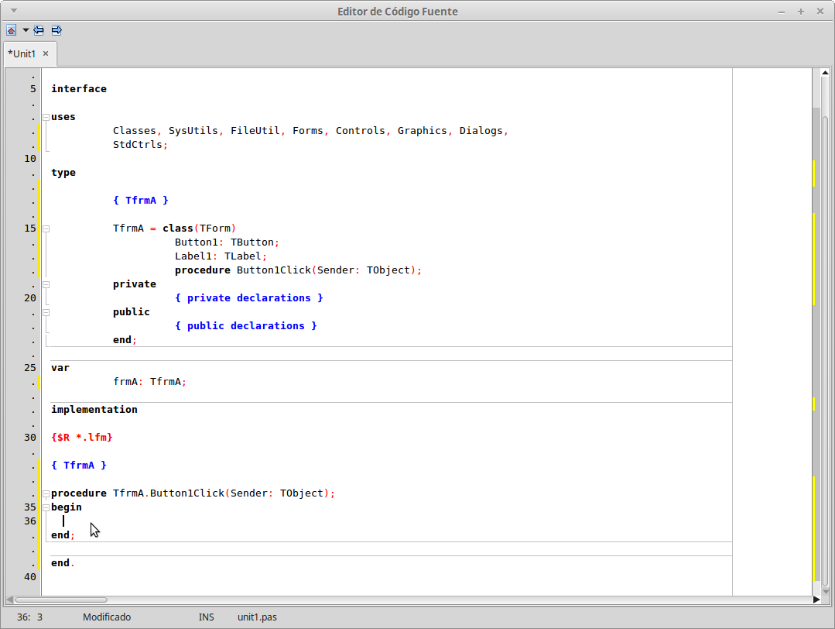Click the Modificado status panel
Viewport: 835px width, 629px height.
coord(106,617)
